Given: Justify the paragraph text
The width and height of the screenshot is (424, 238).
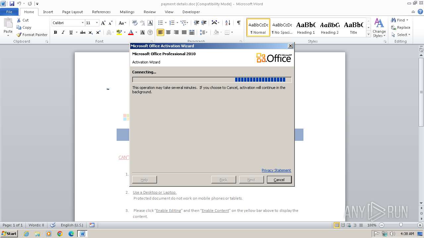Looking at the screenshot, I should pyautogui.click(x=184, y=32).
